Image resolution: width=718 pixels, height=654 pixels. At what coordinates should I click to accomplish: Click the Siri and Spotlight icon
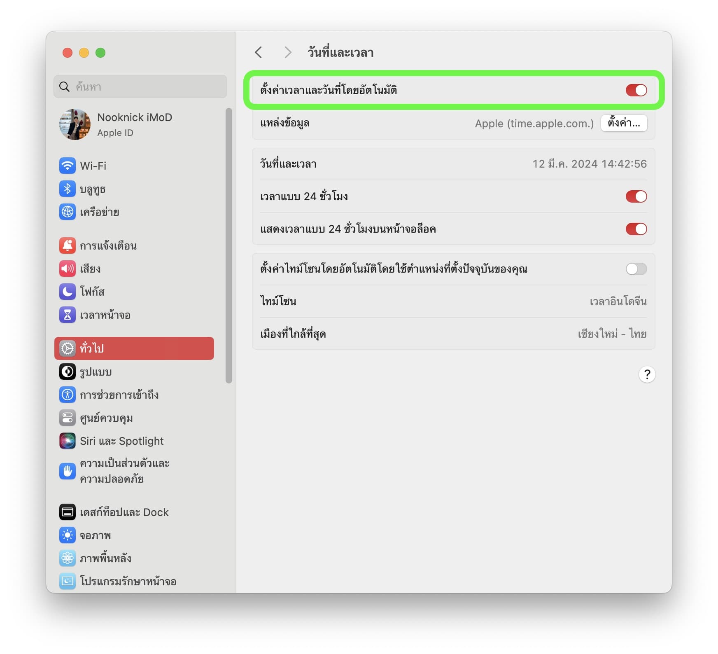pyautogui.click(x=67, y=441)
